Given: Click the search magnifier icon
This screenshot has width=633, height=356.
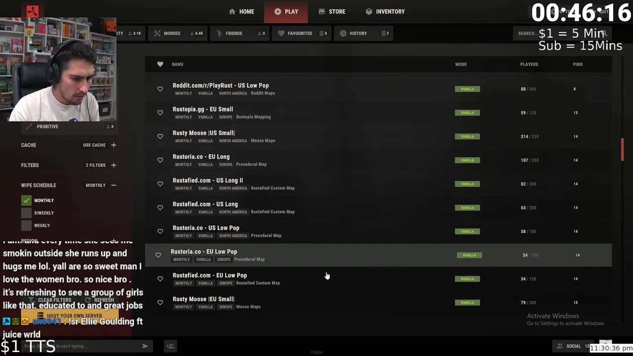Looking at the screenshot, I should click(603, 33).
